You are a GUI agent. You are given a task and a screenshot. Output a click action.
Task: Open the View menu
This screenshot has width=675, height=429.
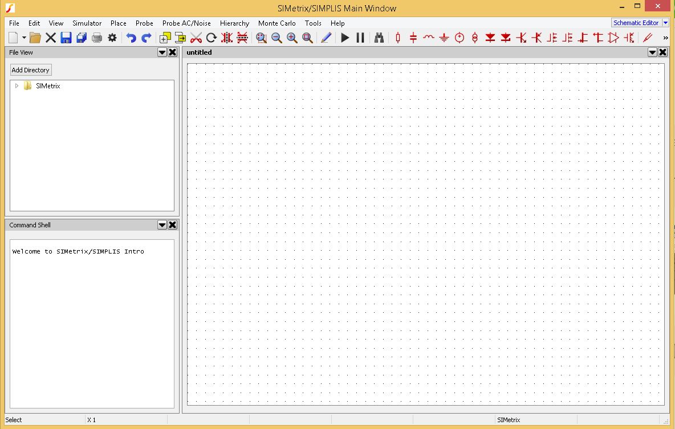(x=56, y=23)
